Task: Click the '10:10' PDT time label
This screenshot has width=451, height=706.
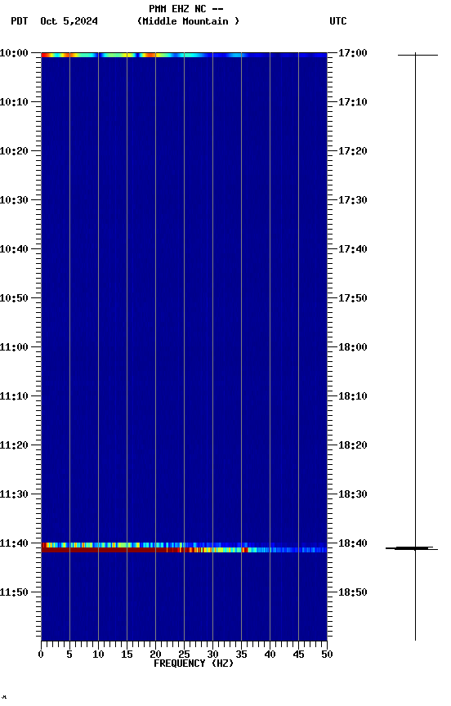Action: click(14, 102)
